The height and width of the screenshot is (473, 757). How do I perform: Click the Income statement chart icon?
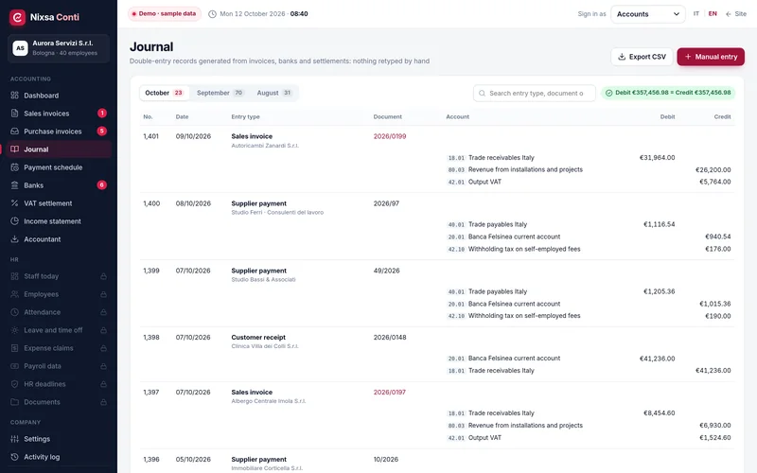coord(14,221)
